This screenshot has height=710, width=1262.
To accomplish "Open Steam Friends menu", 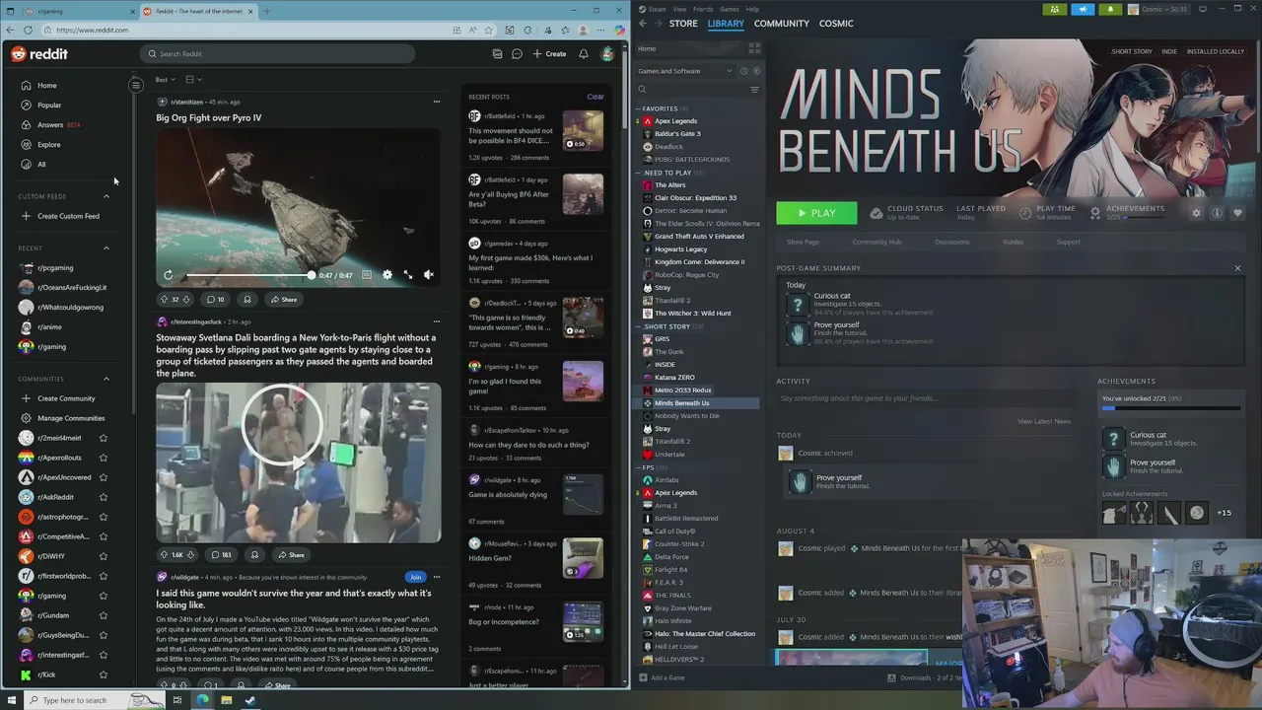I will (703, 9).
